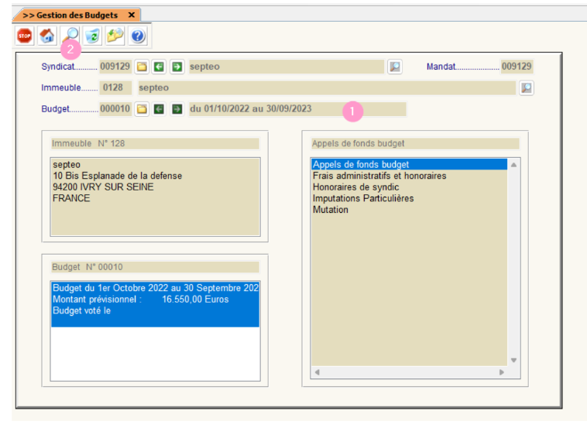Screen dimensions: 587x428
Task: Select 'Frais administratifs et honoraires' in list
Action: point(379,176)
